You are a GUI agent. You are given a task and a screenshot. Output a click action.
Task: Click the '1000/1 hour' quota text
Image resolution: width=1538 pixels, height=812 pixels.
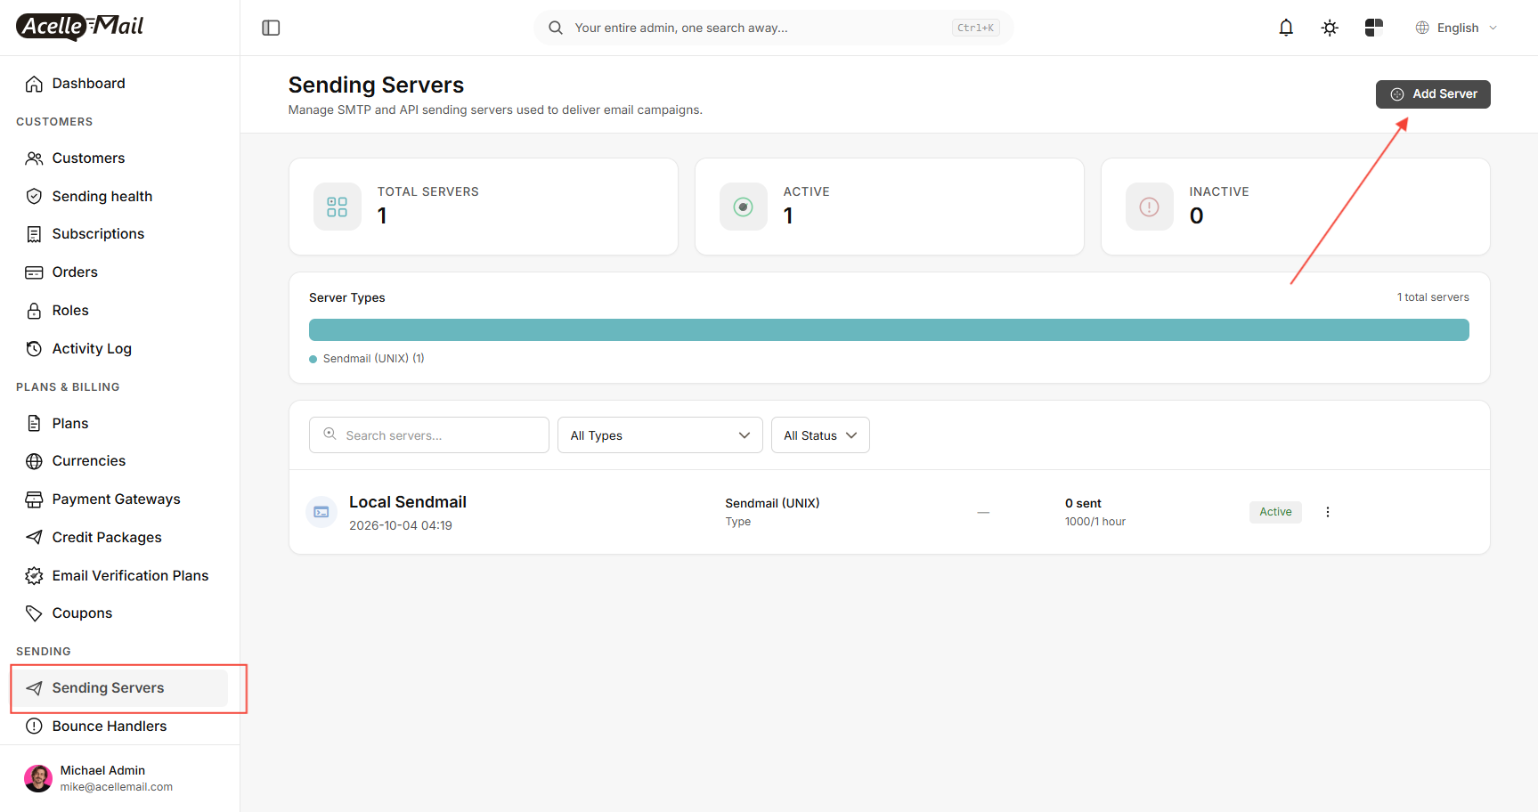click(1095, 522)
